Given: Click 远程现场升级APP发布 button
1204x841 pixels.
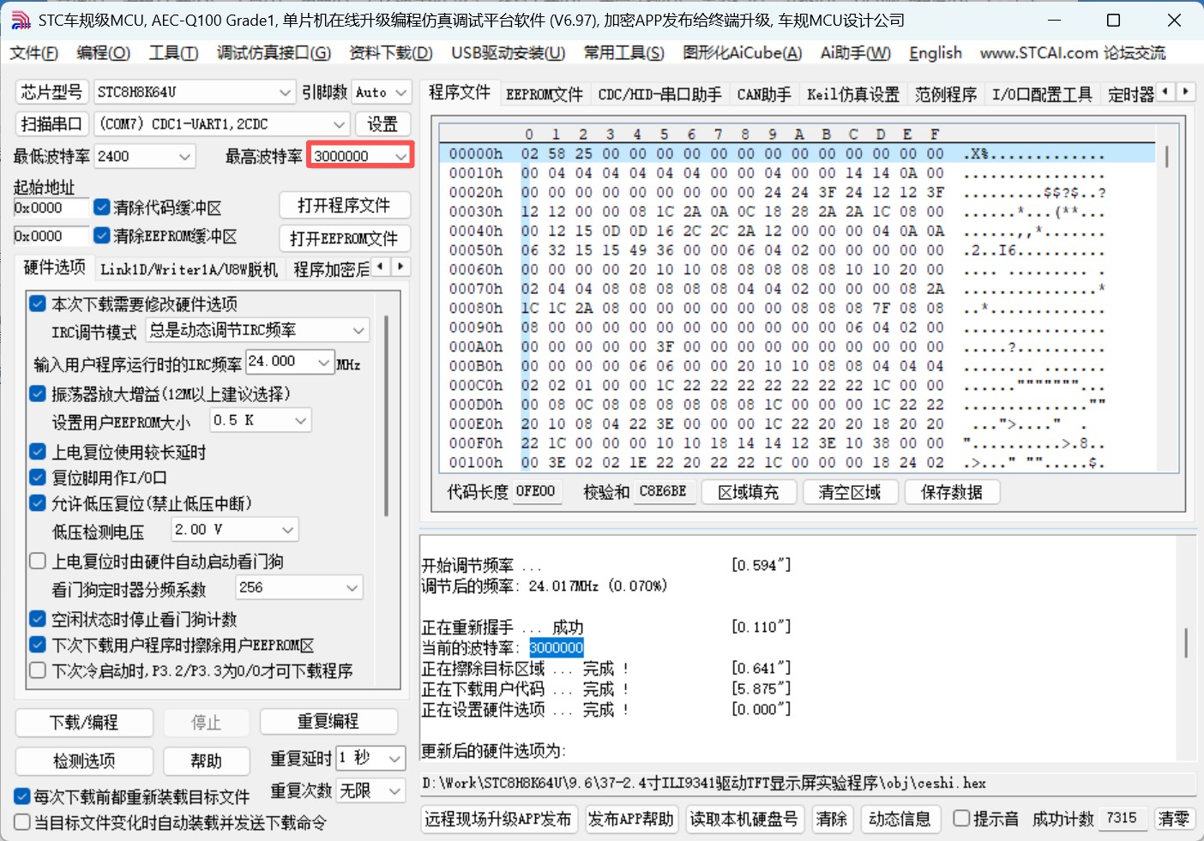Looking at the screenshot, I should 498,819.
